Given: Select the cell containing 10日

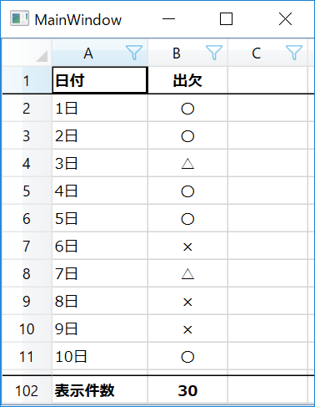Looking at the screenshot, I should coord(100,357).
